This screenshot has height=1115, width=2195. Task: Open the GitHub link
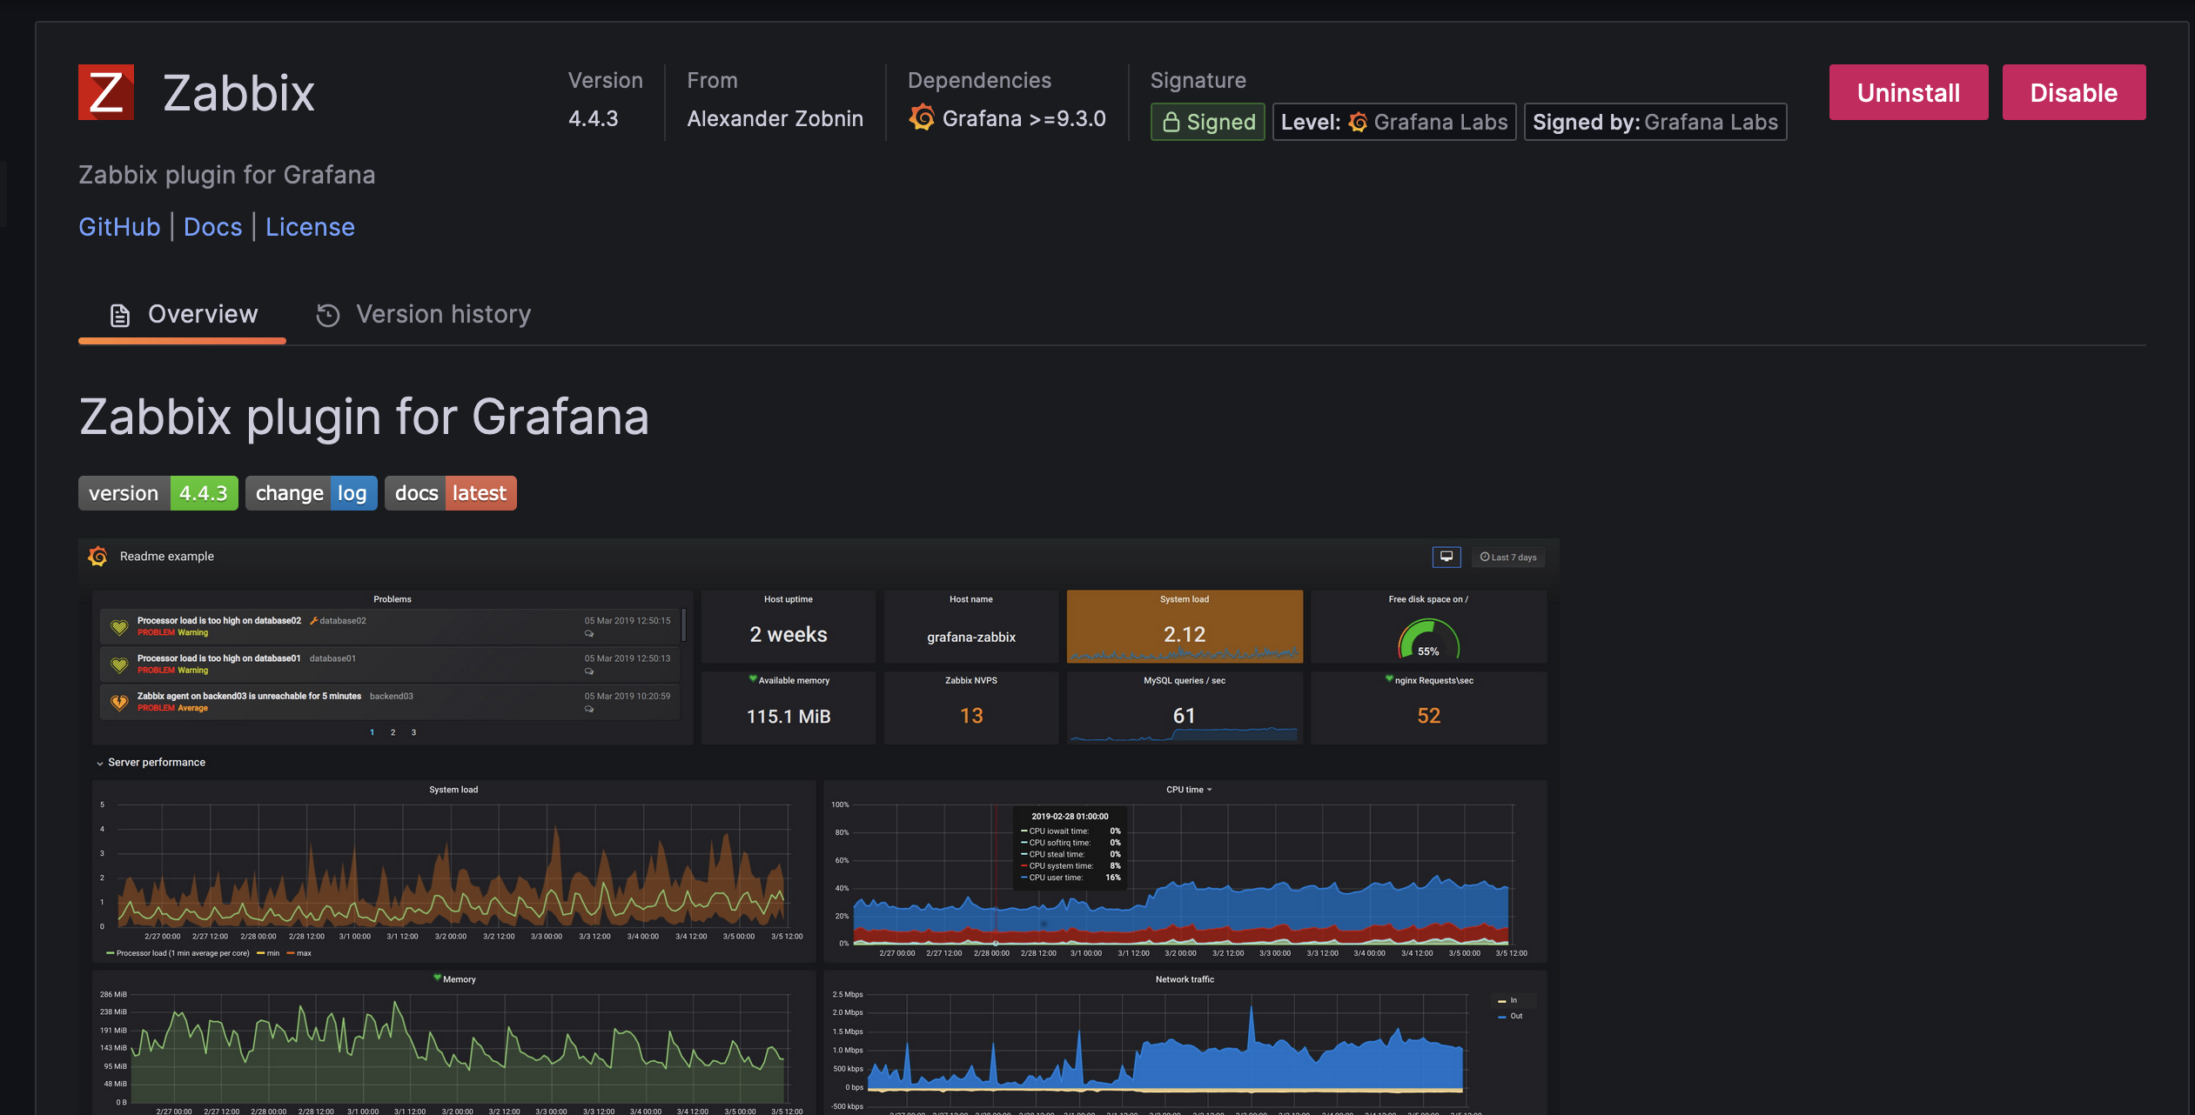coord(119,226)
